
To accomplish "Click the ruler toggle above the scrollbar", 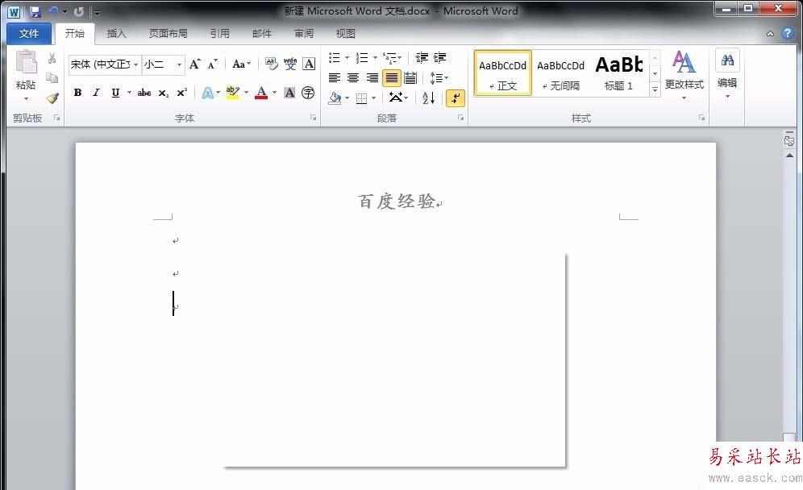I will coord(789,139).
